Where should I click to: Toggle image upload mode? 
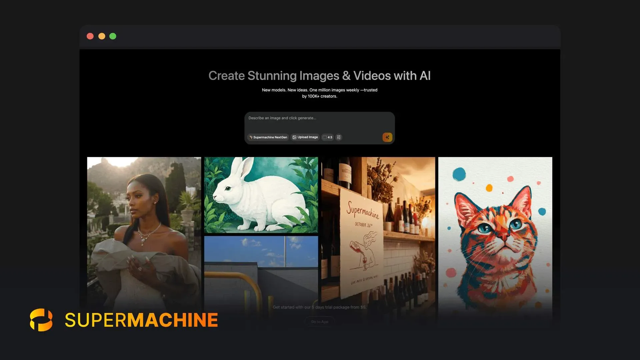(305, 137)
